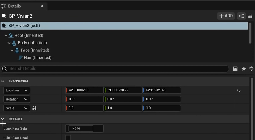Viewport: 255px width, 140px height.
Task: Click Rotation Z value field
Action: tap(162, 99)
